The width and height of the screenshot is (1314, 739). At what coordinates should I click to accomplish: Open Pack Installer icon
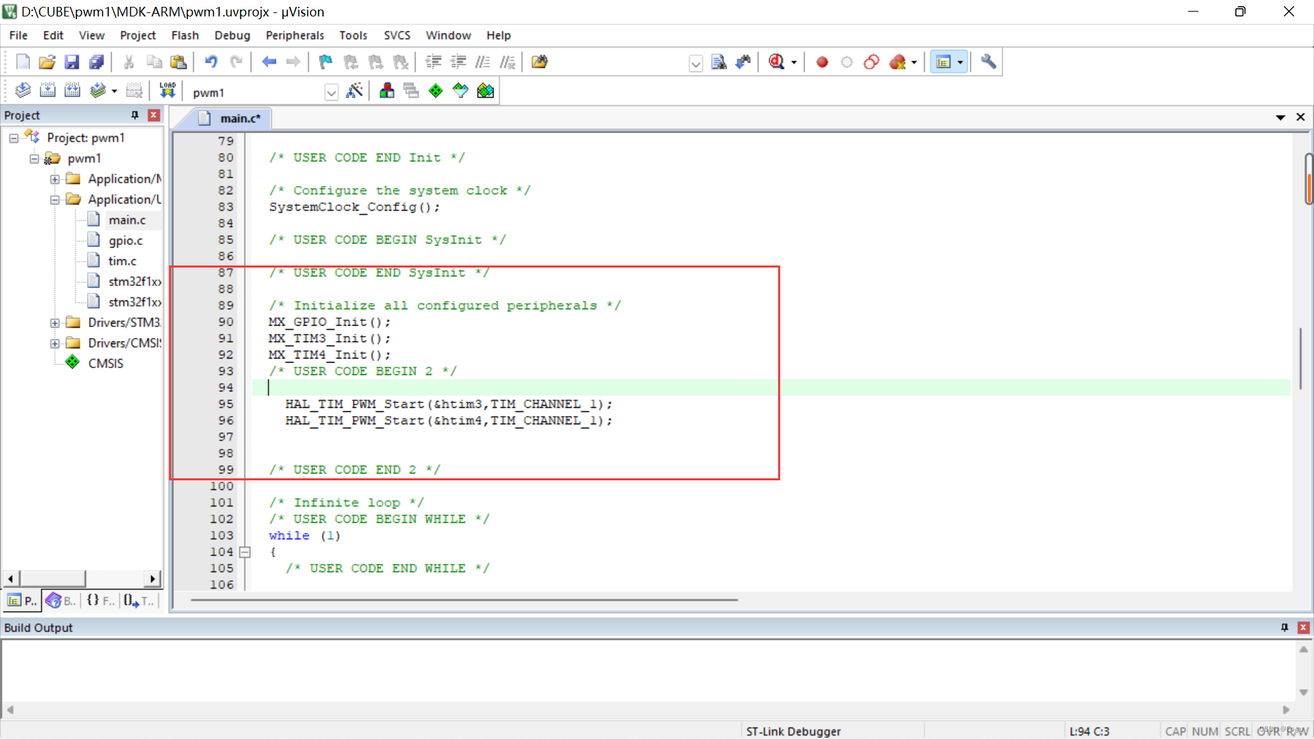(485, 91)
